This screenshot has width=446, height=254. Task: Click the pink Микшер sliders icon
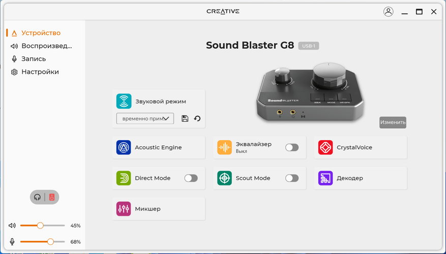coord(124,209)
